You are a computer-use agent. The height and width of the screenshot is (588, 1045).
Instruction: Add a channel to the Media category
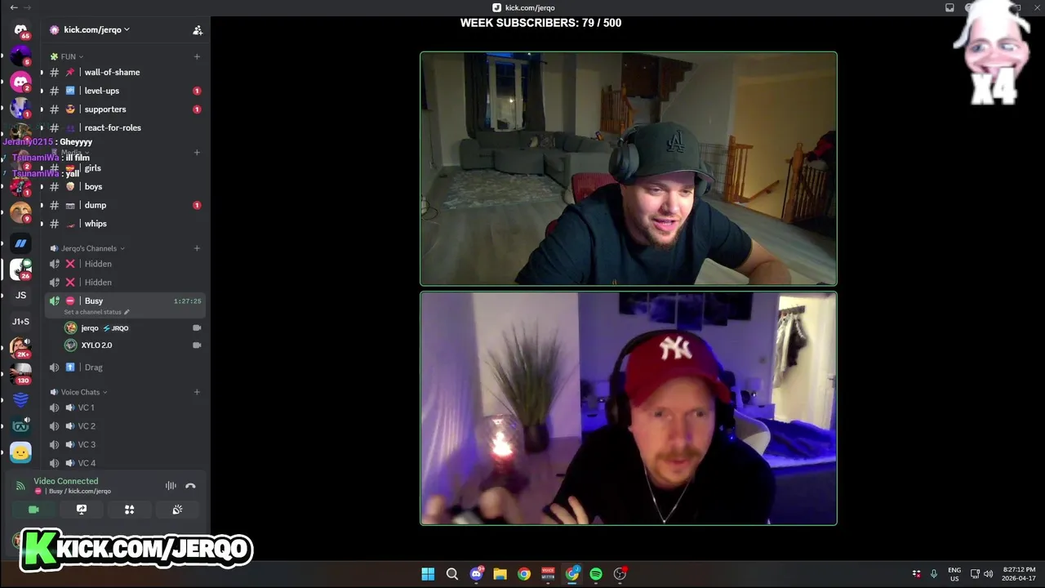197,152
